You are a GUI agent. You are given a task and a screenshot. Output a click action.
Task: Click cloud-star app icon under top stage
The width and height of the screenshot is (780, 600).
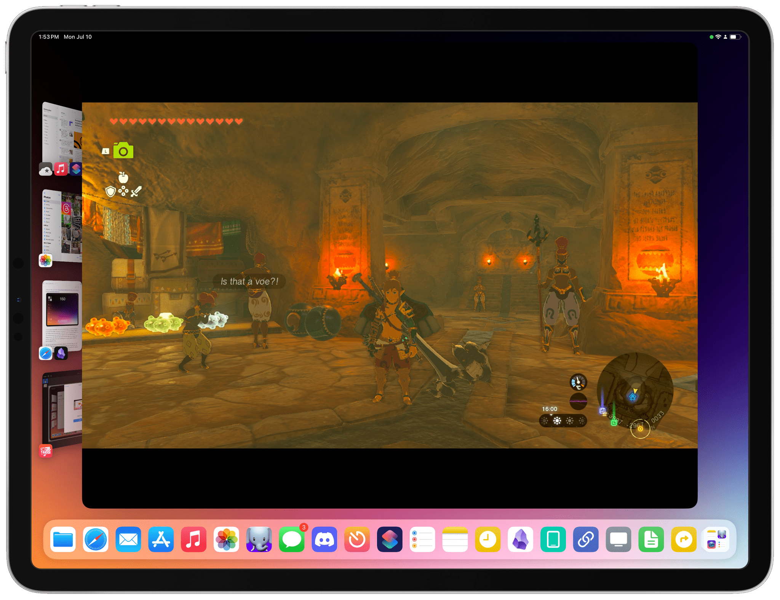coord(46,169)
